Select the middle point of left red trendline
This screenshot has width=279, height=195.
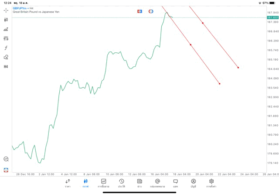click(191, 44)
